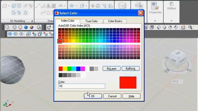Select the Spline tool in Draw panel
The height and width of the screenshot is (111, 198).
[x=43, y=13]
